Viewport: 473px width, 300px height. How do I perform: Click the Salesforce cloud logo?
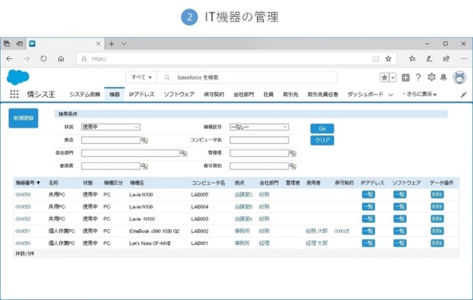coord(18,77)
